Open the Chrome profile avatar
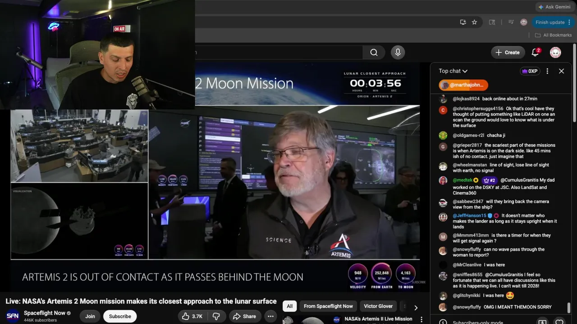 coord(524,22)
